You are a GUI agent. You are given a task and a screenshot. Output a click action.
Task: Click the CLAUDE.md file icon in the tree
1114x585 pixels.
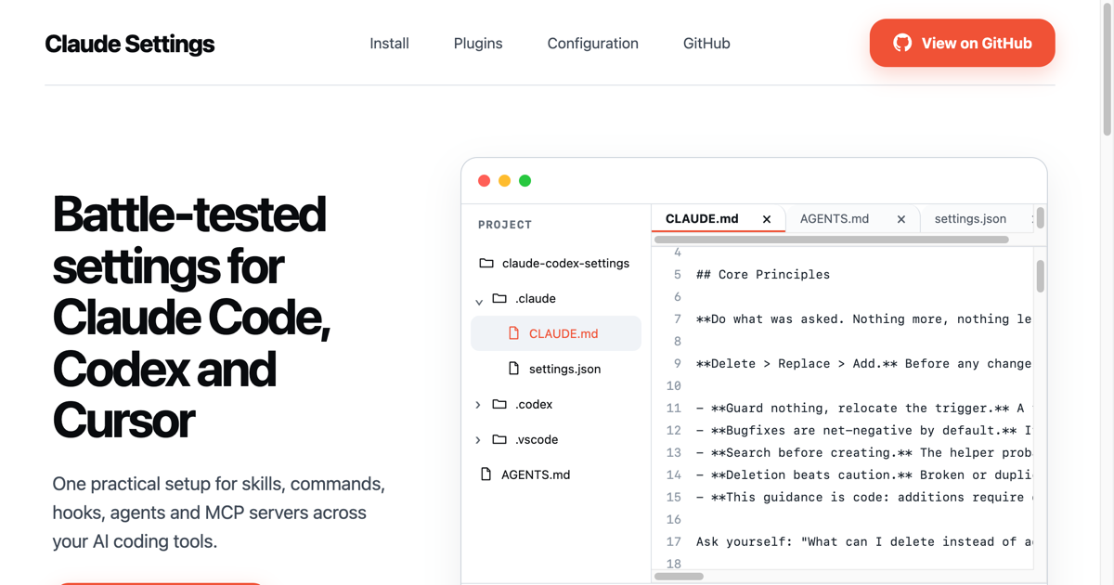point(513,333)
